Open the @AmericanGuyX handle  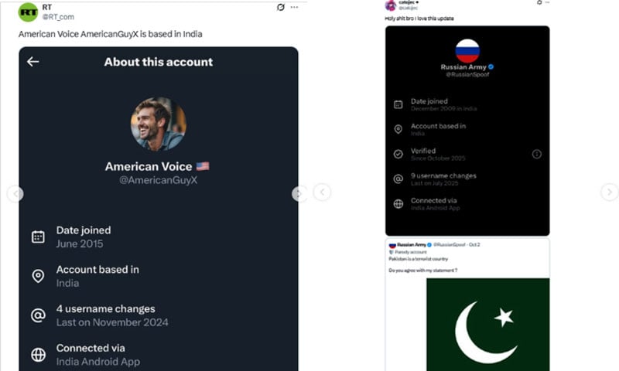(158, 180)
